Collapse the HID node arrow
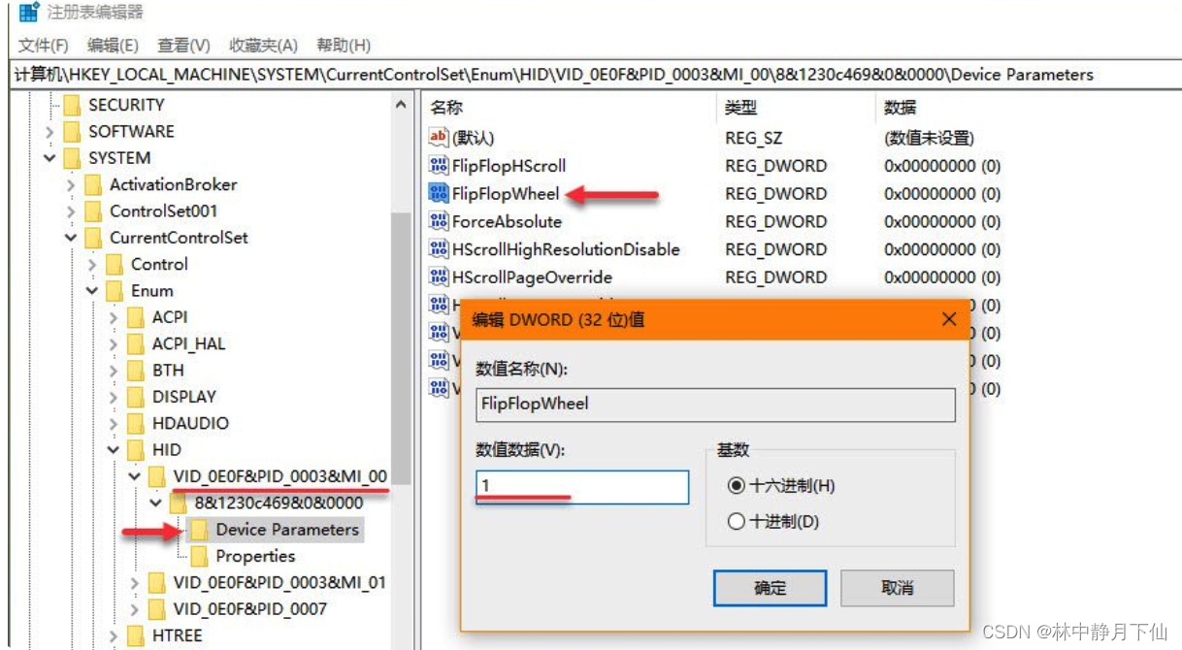The height and width of the screenshot is (650, 1182). click(x=114, y=449)
